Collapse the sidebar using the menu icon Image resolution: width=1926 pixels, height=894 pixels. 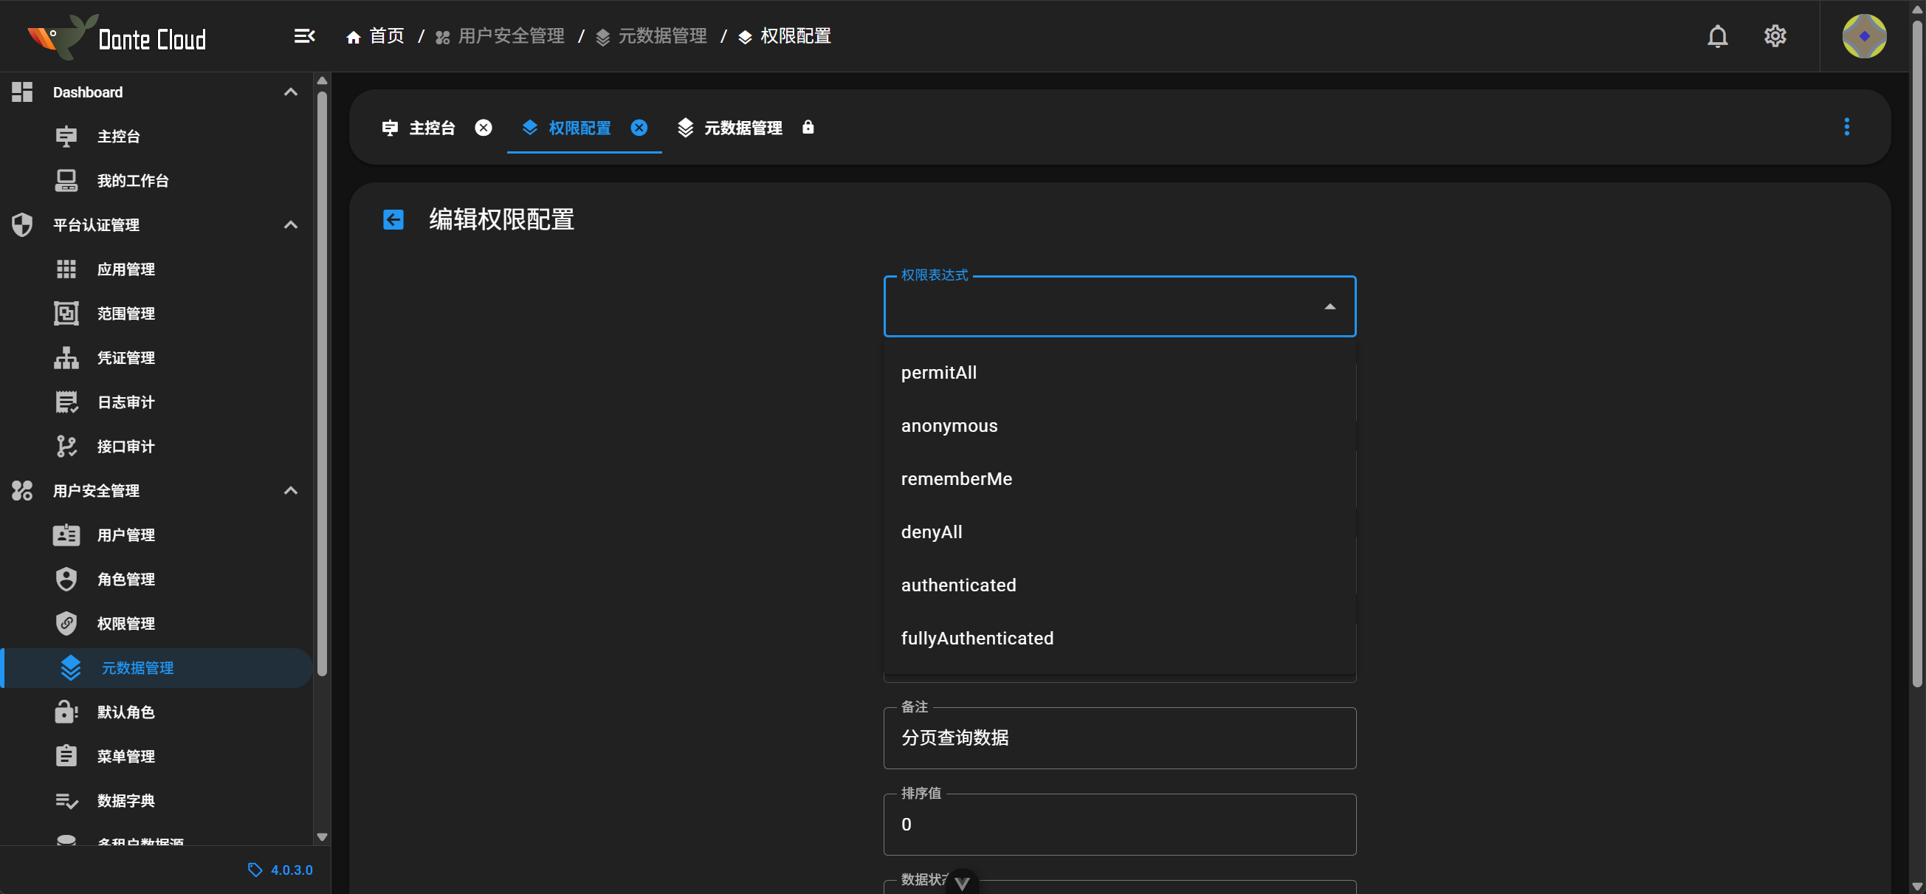(x=304, y=35)
